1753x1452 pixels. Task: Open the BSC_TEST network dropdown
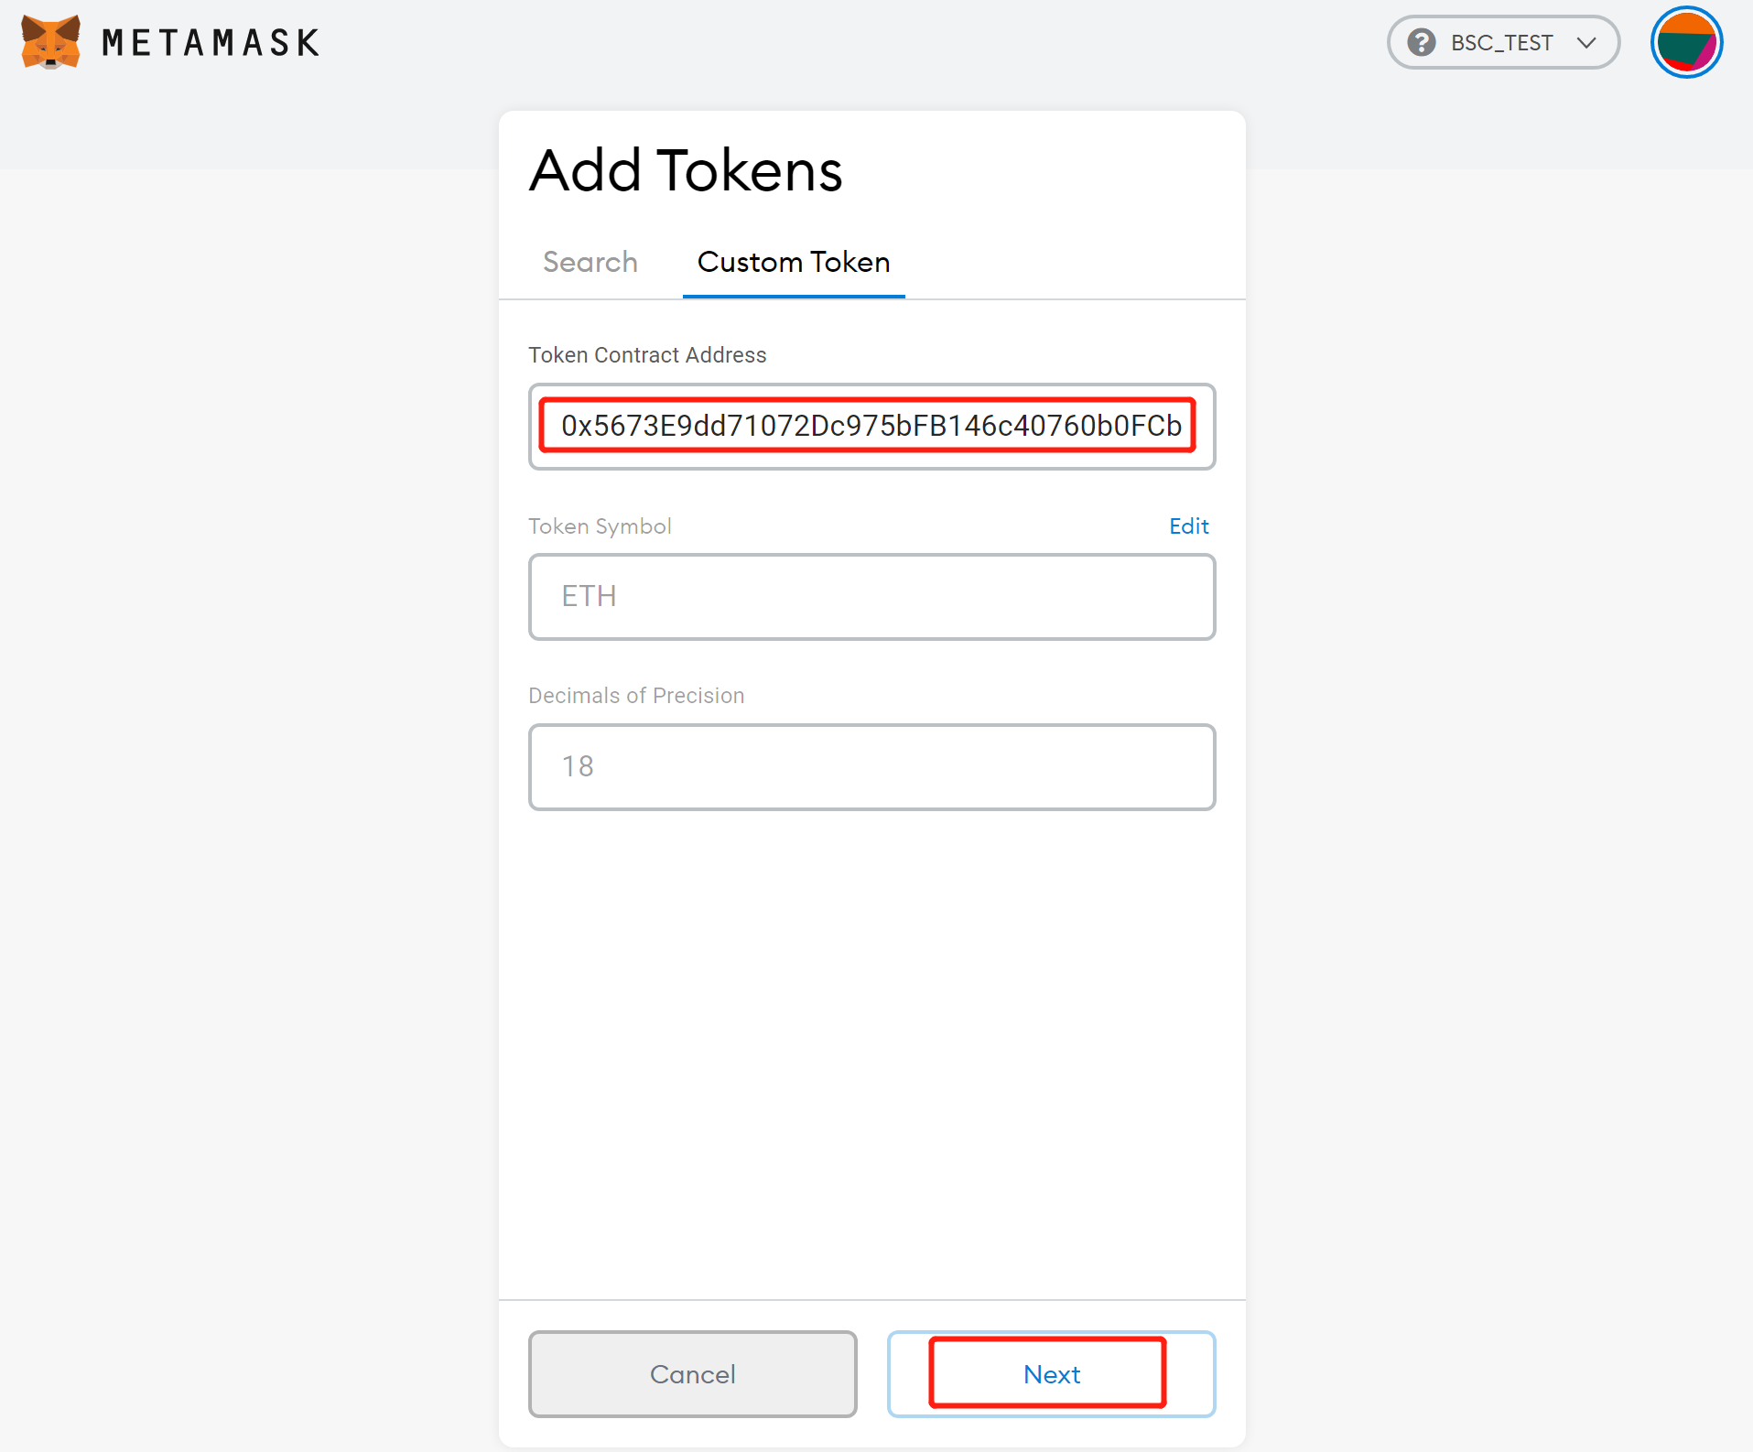[1502, 42]
